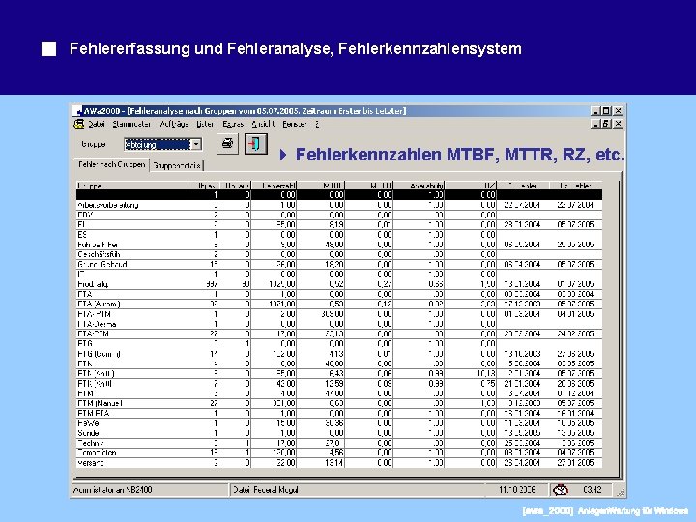Click the AWa2000 icon beside Datei menu
696x522 pixels.
coord(79,124)
